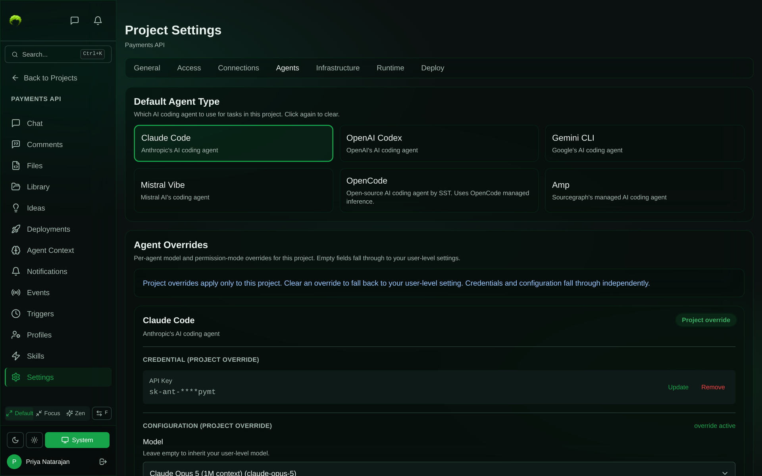Expand the Model dropdown chevron
This screenshot has height=476, width=762.
click(x=725, y=473)
